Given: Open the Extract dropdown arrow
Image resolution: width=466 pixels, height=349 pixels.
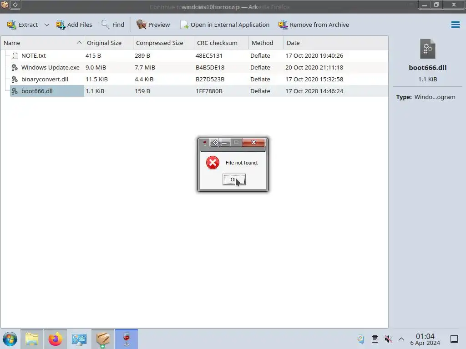Looking at the screenshot, I should [47, 25].
